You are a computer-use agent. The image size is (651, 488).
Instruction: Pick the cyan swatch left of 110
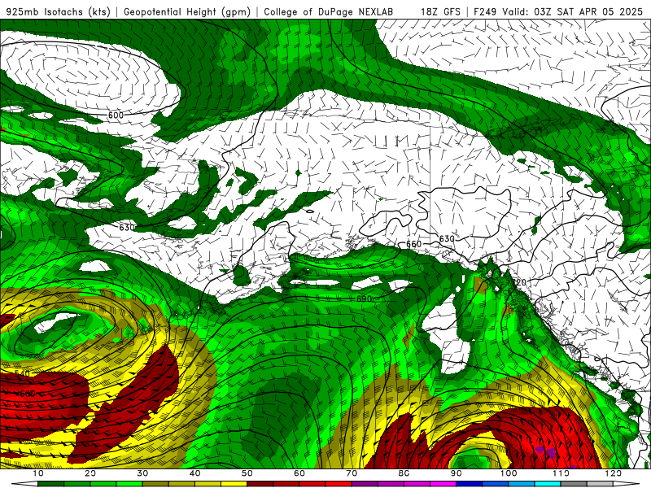[548, 484]
